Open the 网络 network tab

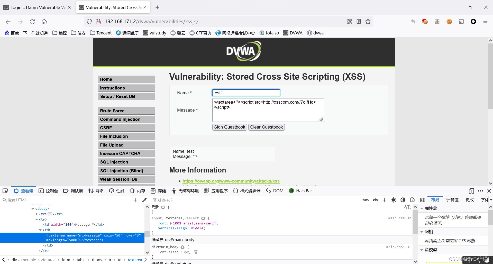coord(96,191)
